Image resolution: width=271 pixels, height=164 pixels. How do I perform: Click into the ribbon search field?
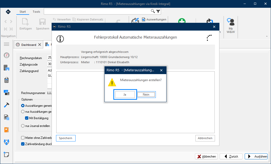(x=97, y=11)
